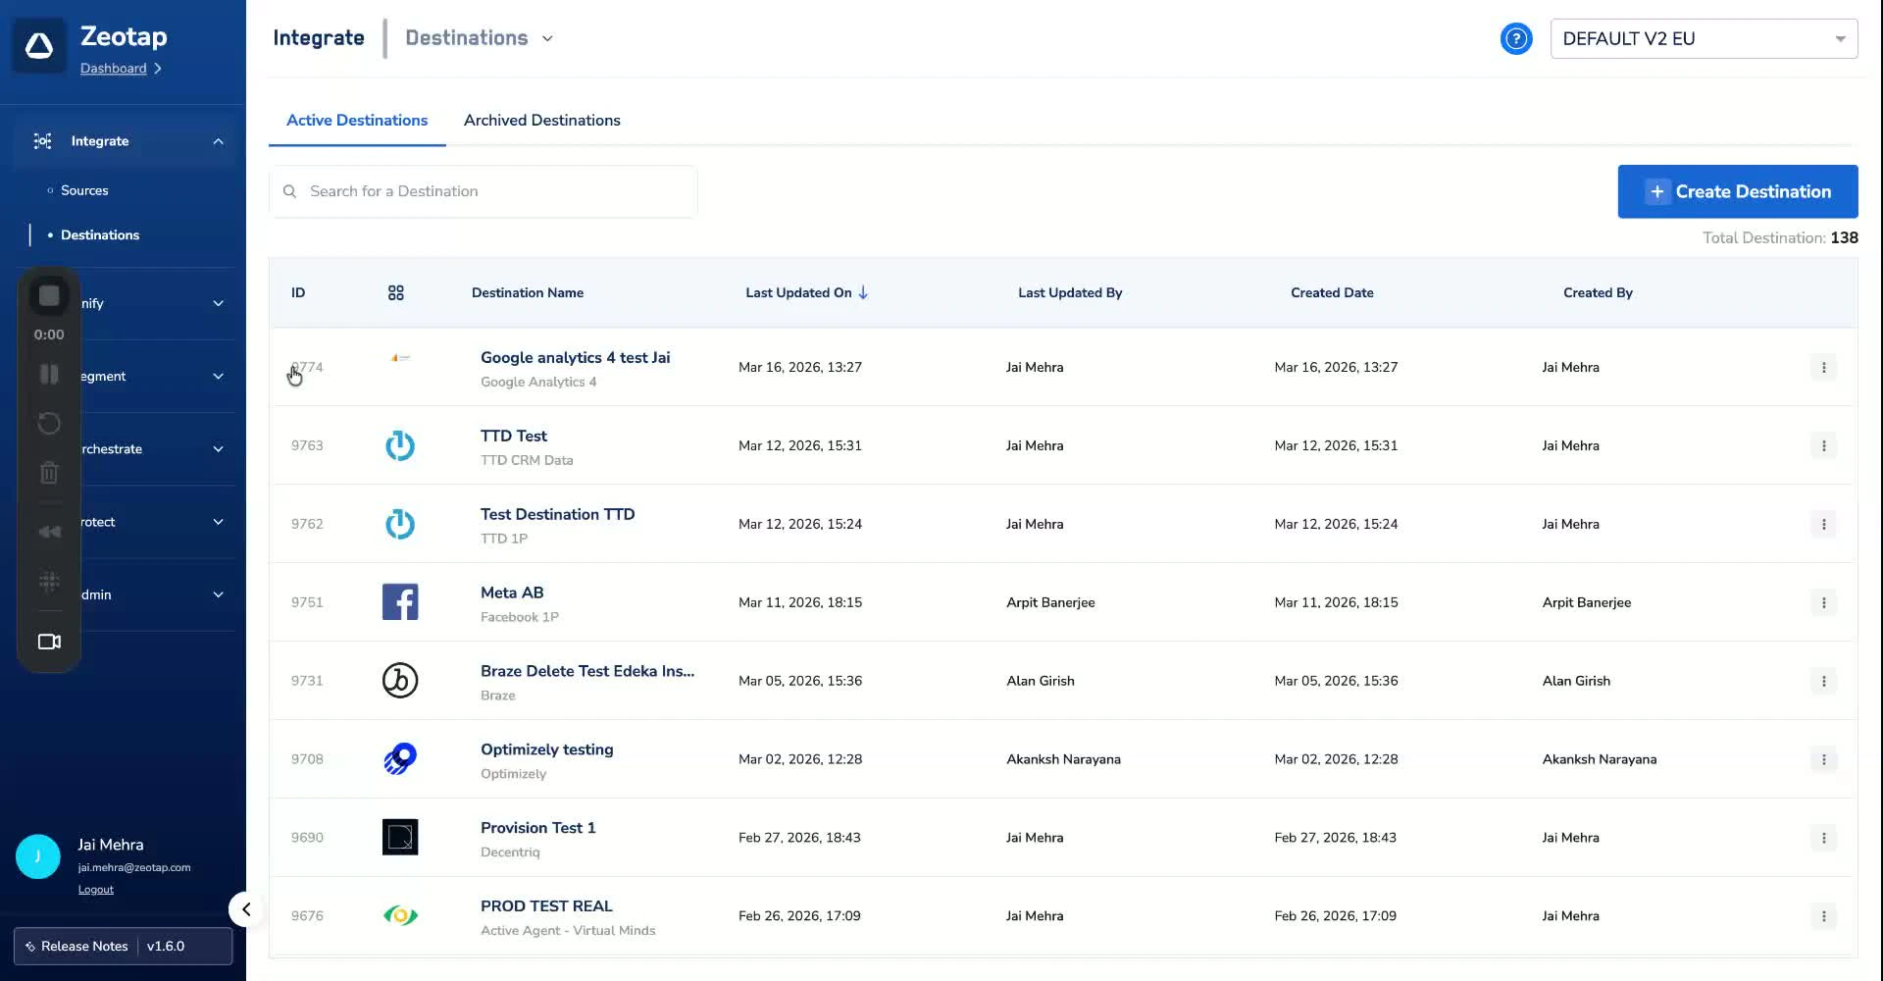Click the Arpit Banerjee Last Updated By cell
The width and height of the screenshot is (1883, 981).
(1050, 602)
